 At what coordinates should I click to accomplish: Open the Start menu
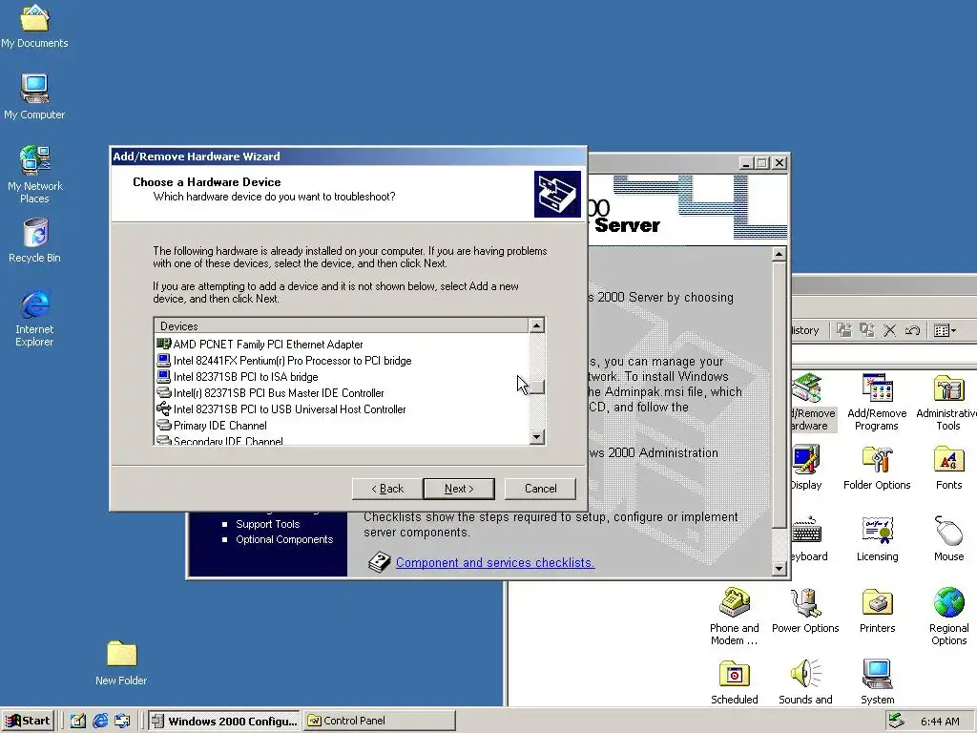coord(29,721)
